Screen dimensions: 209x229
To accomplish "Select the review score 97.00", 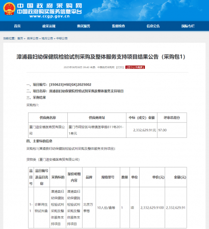I will [163, 130].
